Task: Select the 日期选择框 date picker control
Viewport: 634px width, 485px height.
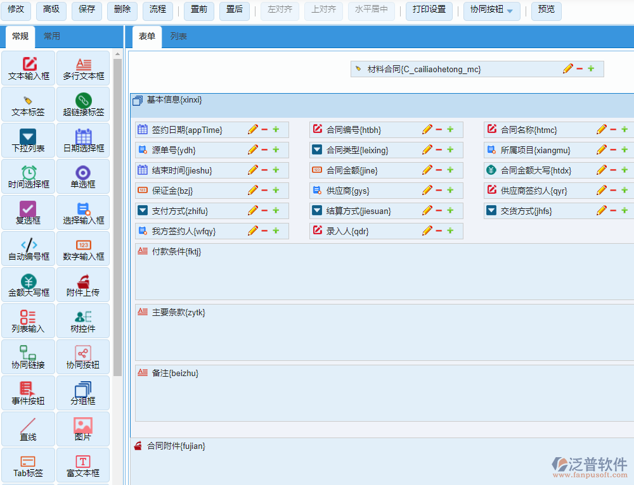Action: pos(83,141)
